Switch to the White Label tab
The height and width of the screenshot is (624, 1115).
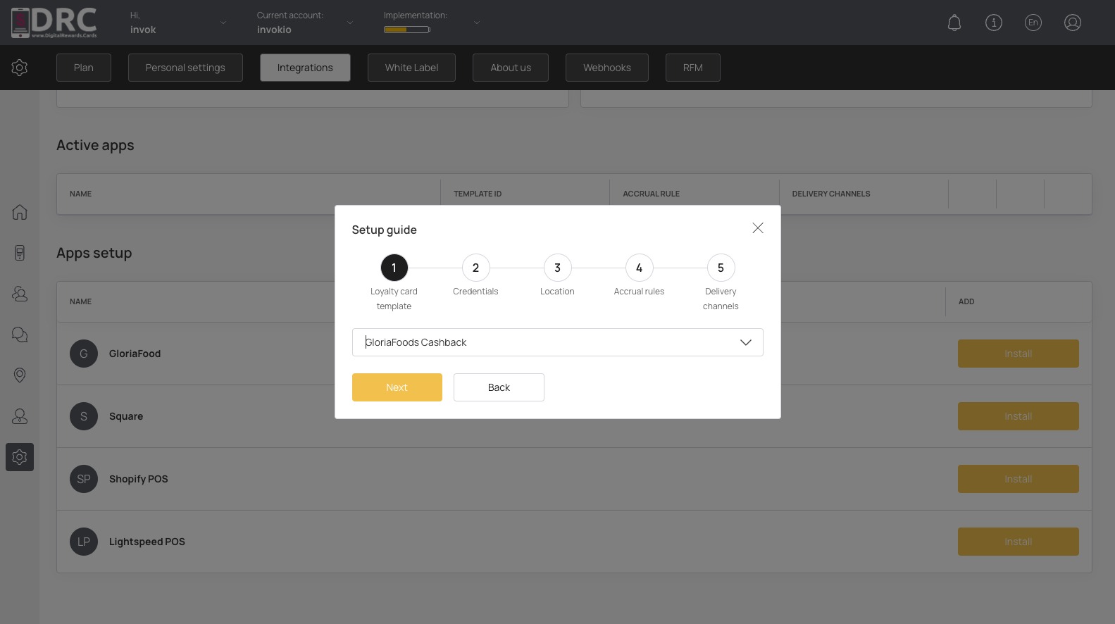coord(411,68)
